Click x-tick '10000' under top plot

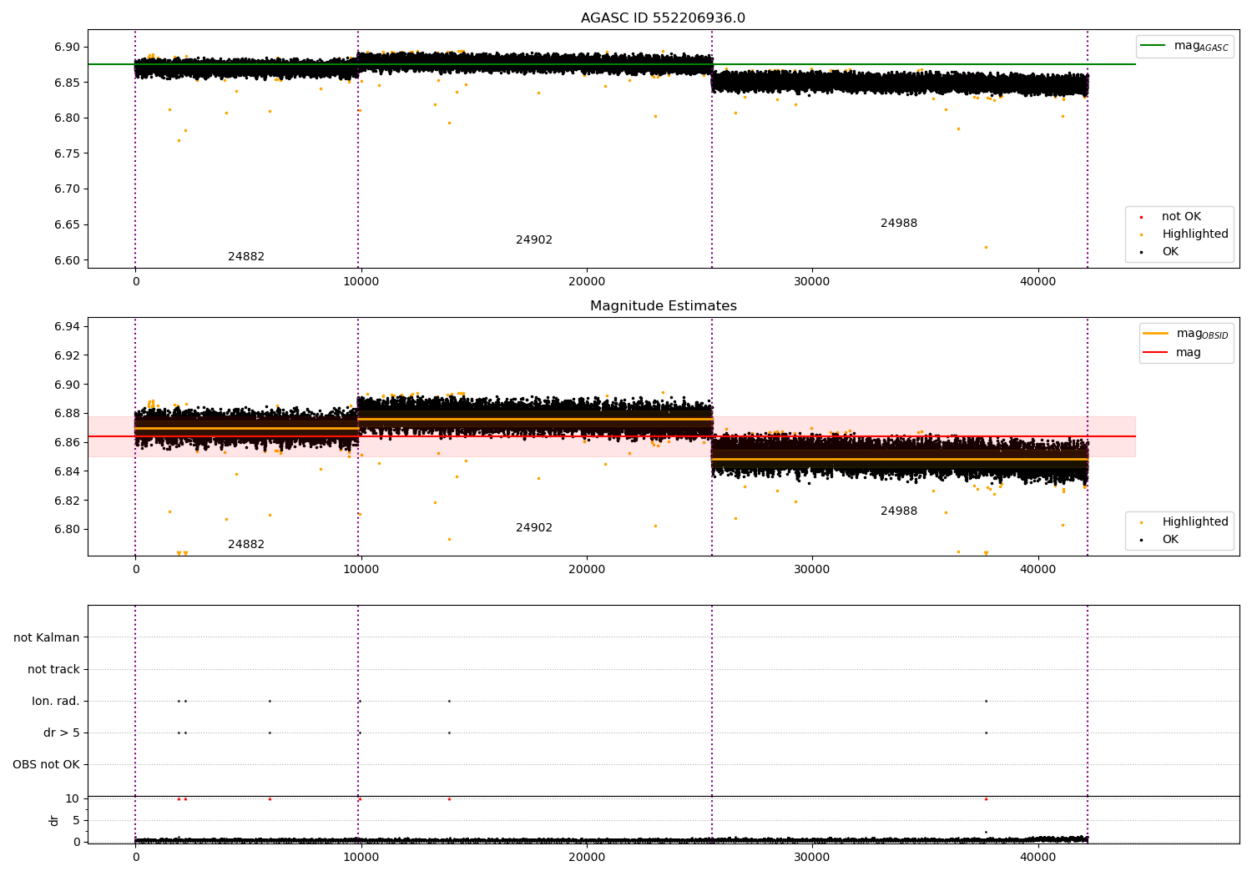pyautogui.click(x=361, y=282)
